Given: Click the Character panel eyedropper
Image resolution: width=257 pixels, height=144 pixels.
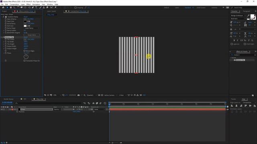Looking at the screenshot, I should click(x=248, y=16).
